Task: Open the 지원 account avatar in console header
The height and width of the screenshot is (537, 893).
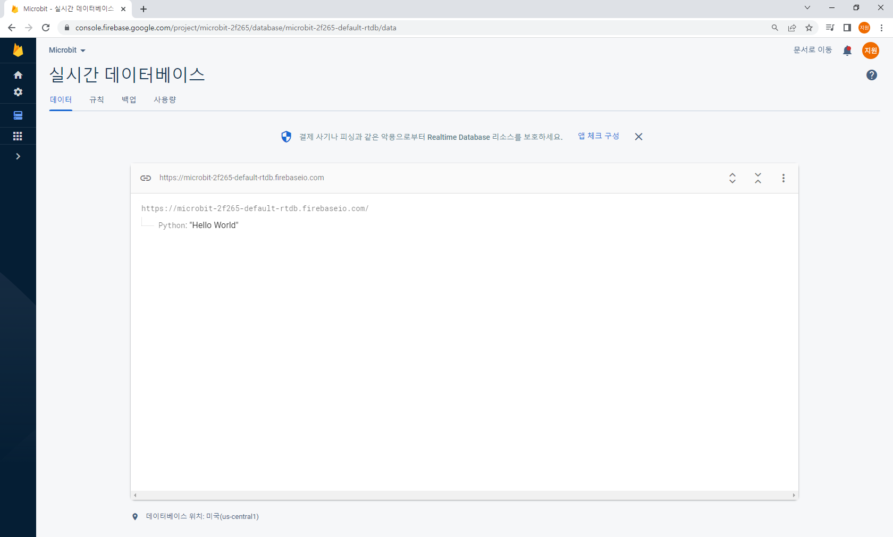Action: coord(871,51)
